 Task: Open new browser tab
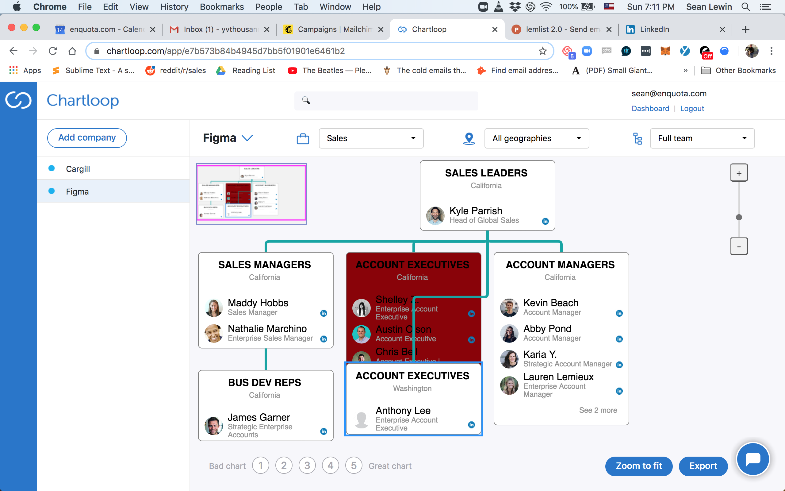pyautogui.click(x=745, y=29)
